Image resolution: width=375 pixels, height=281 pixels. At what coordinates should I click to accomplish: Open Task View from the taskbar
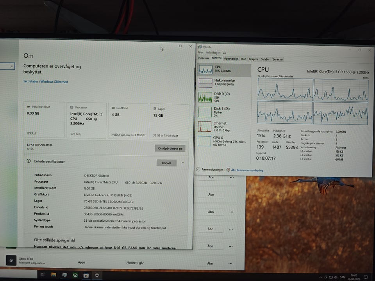click(x=43, y=274)
